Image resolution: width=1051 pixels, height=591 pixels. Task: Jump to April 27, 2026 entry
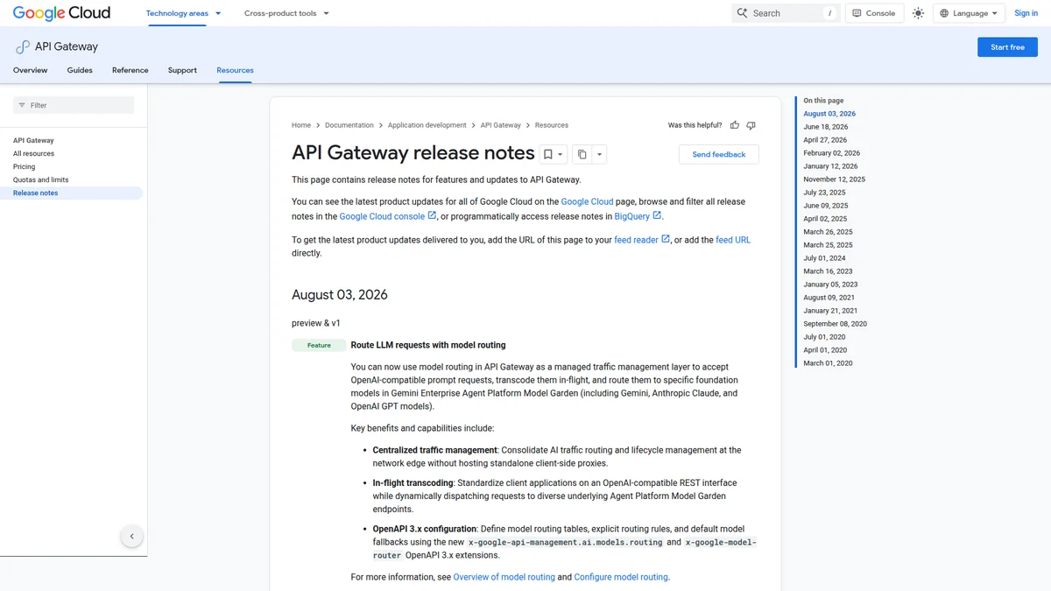(825, 140)
